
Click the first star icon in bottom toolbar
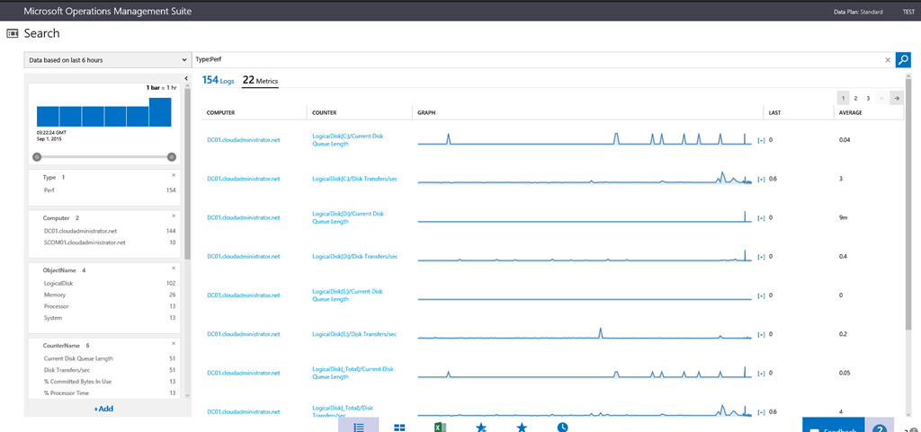(481, 428)
